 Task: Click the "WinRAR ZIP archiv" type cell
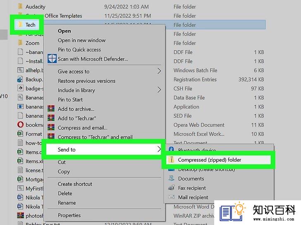(193, 216)
